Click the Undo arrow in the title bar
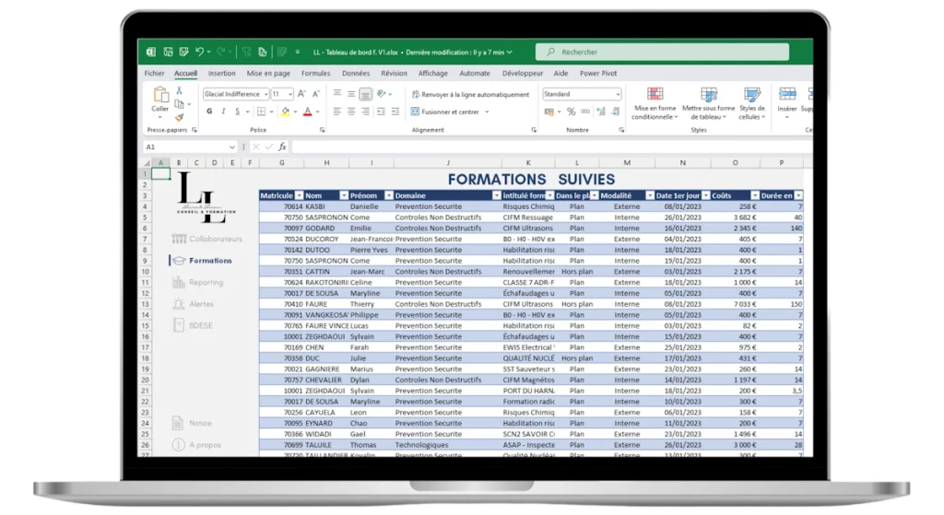The width and height of the screenshot is (944, 515). pos(199,53)
